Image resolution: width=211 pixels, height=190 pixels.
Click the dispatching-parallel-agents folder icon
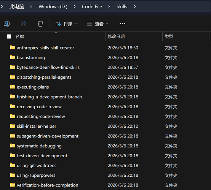coord(13,77)
